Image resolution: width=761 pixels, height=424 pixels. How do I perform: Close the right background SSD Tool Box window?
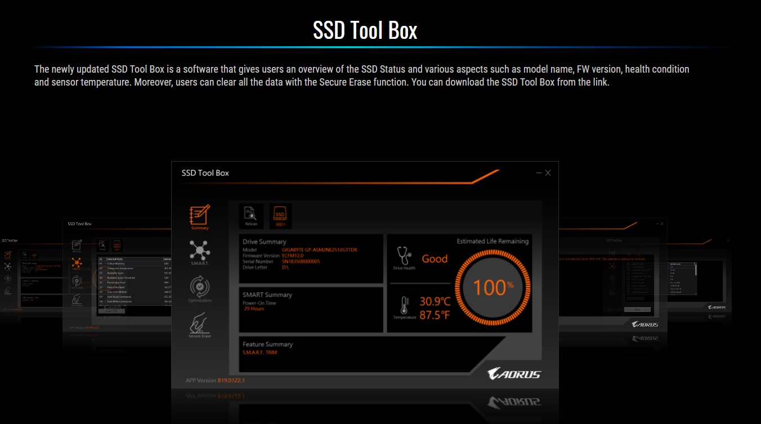pyautogui.click(x=662, y=224)
